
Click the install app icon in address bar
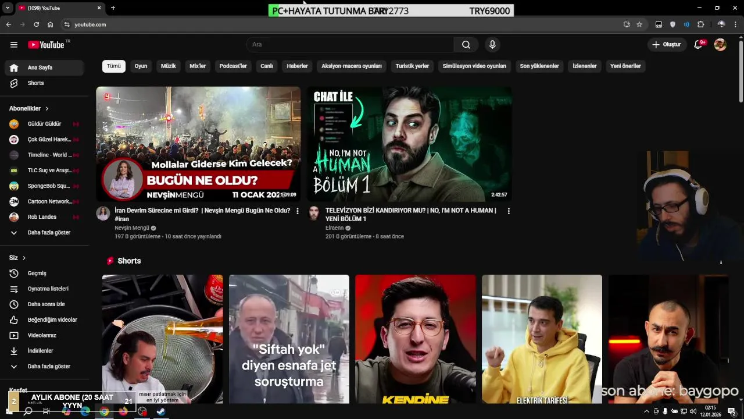pyautogui.click(x=627, y=24)
